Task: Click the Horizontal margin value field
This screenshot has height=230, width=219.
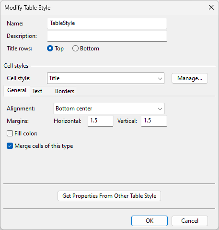Action: point(100,121)
